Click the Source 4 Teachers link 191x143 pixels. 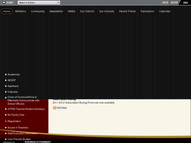coord(18,128)
